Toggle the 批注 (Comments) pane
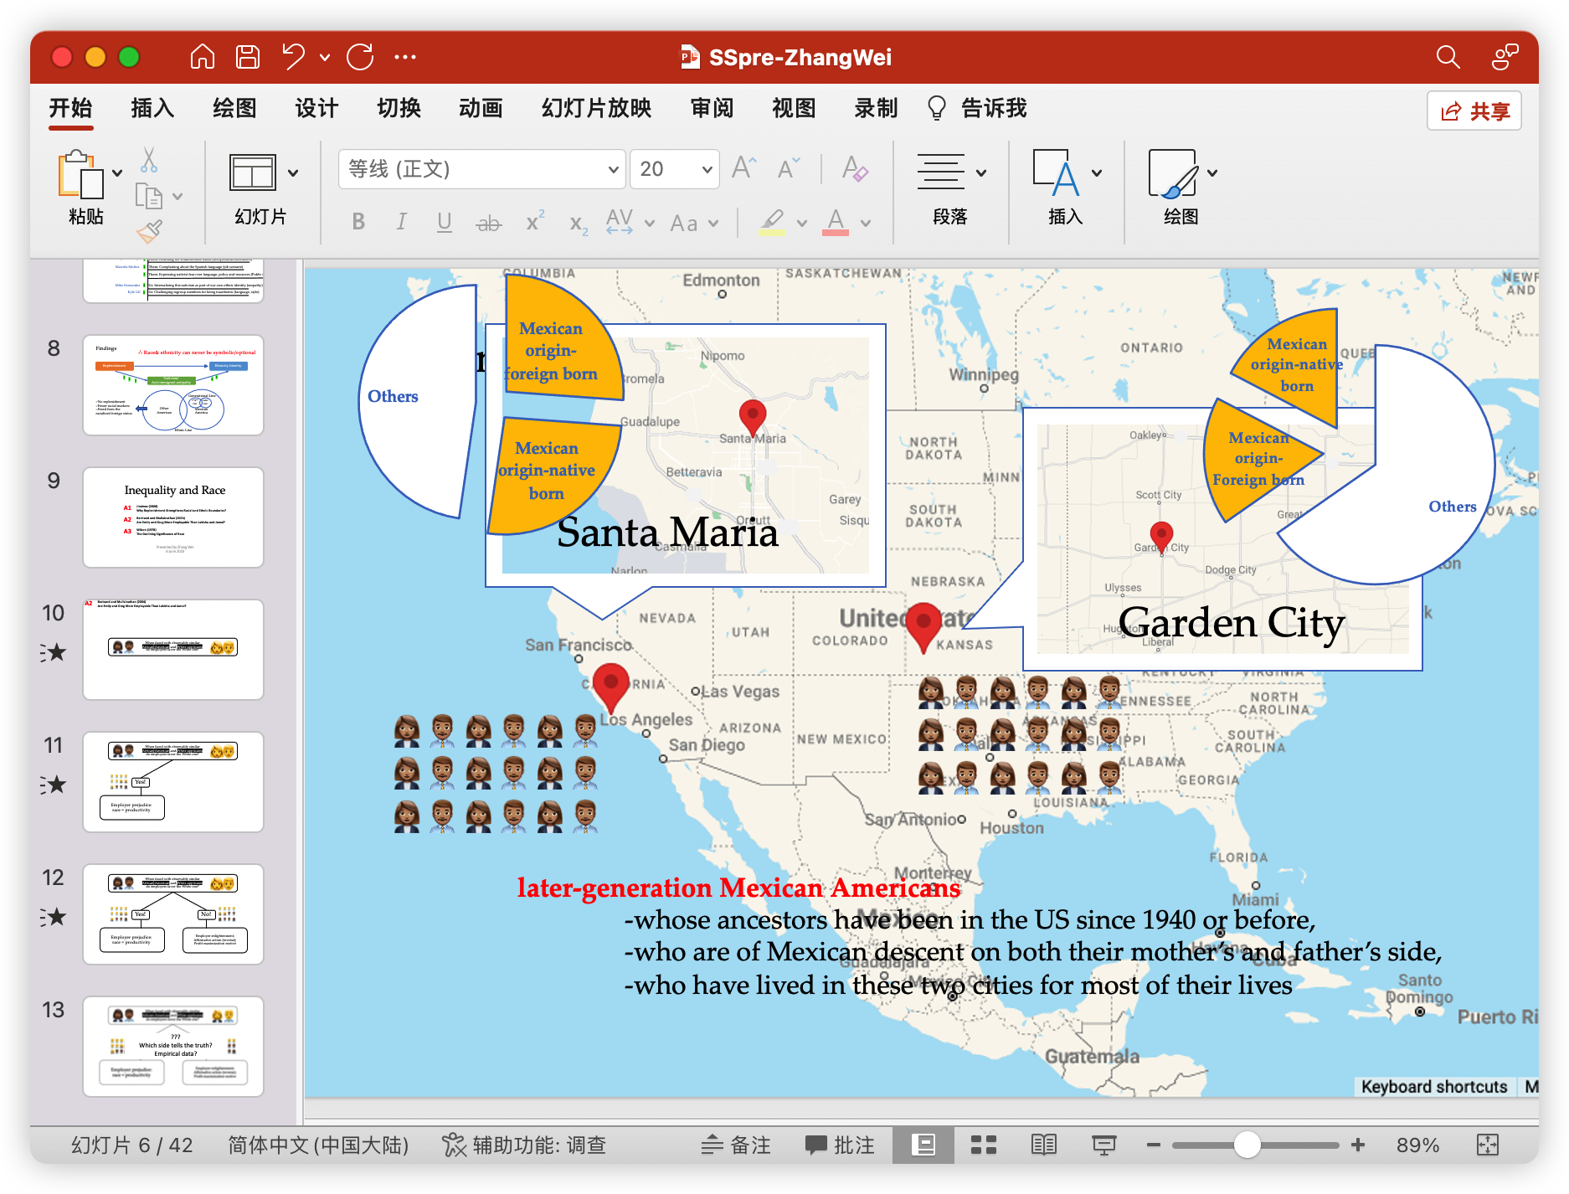Image resolution: width=1569 pixels, height=1194 pixels. tap(840, 1145)
